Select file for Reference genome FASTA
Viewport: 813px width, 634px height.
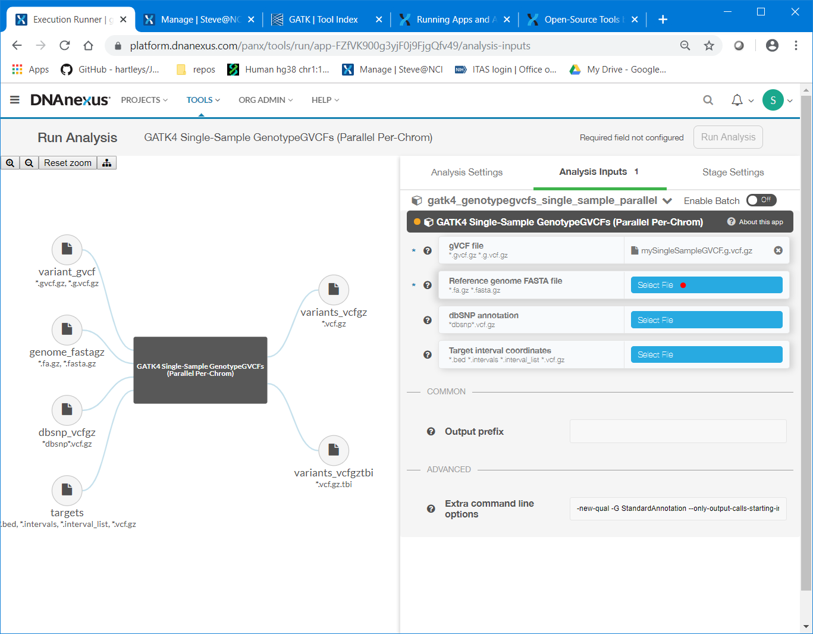(x=706, y=285)
